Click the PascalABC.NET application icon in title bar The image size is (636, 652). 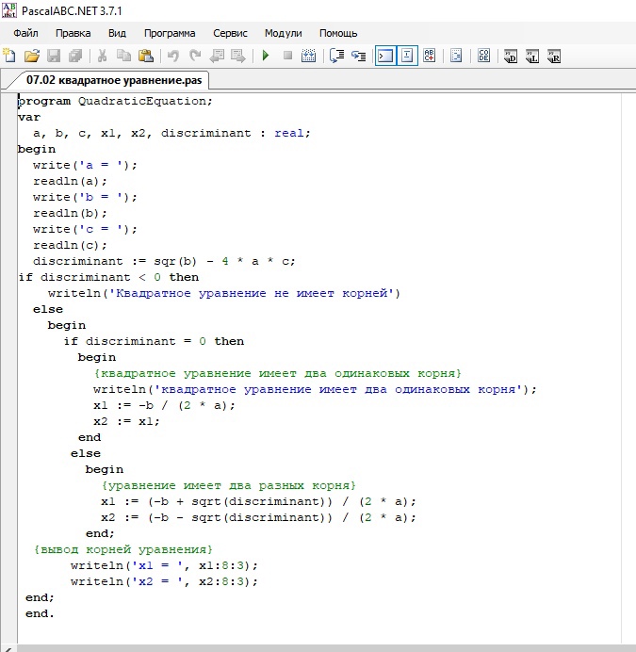[9, 10]
